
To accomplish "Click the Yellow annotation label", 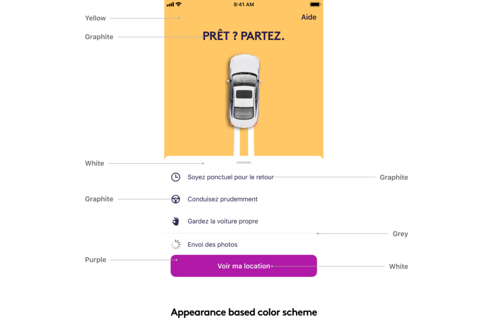I will (95, 18).
